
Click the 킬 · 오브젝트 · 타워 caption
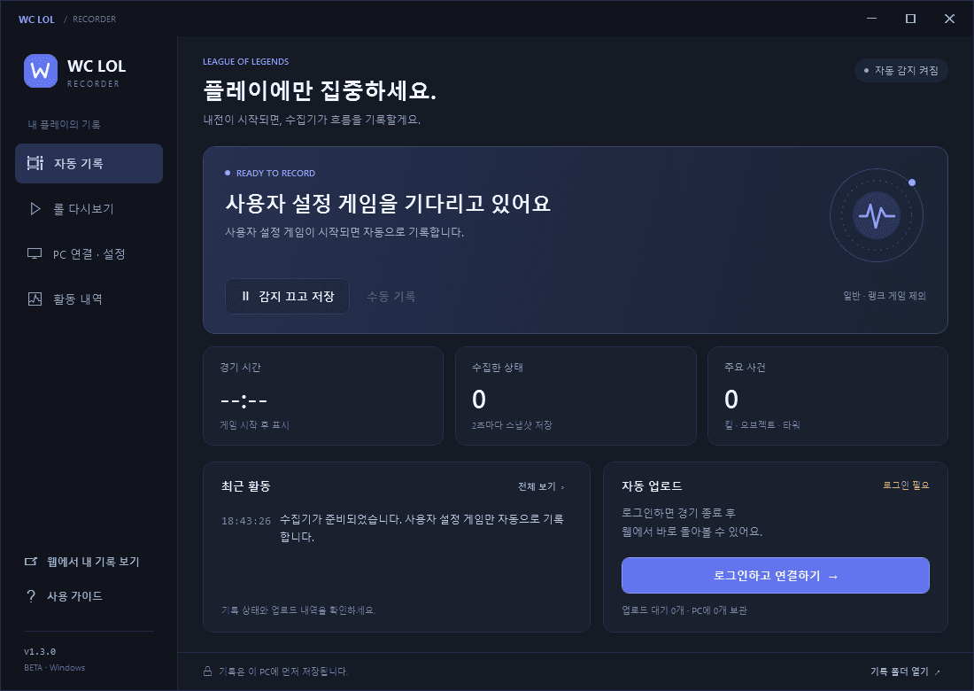762,425
